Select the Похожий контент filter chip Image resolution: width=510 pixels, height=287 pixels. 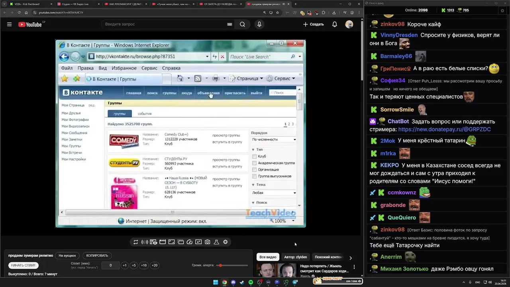click(328, 257)
